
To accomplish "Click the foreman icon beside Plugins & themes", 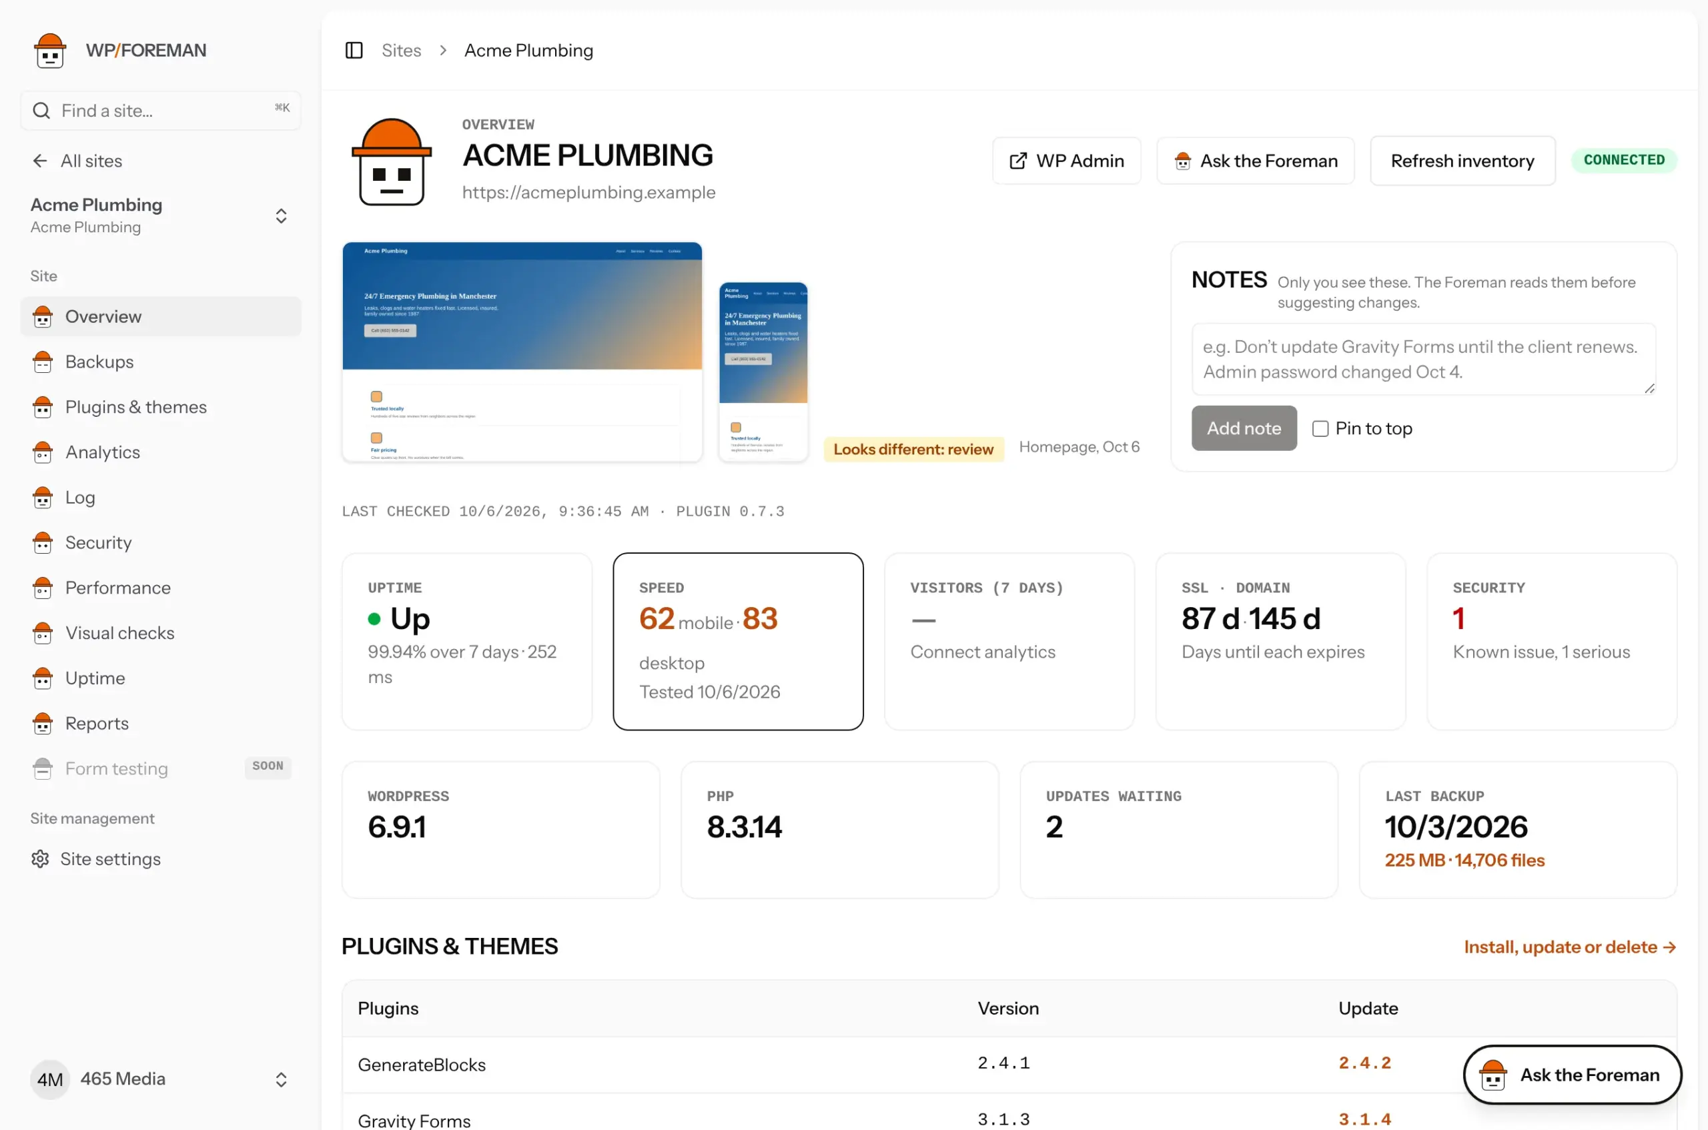I will click(x=43, y=407).
